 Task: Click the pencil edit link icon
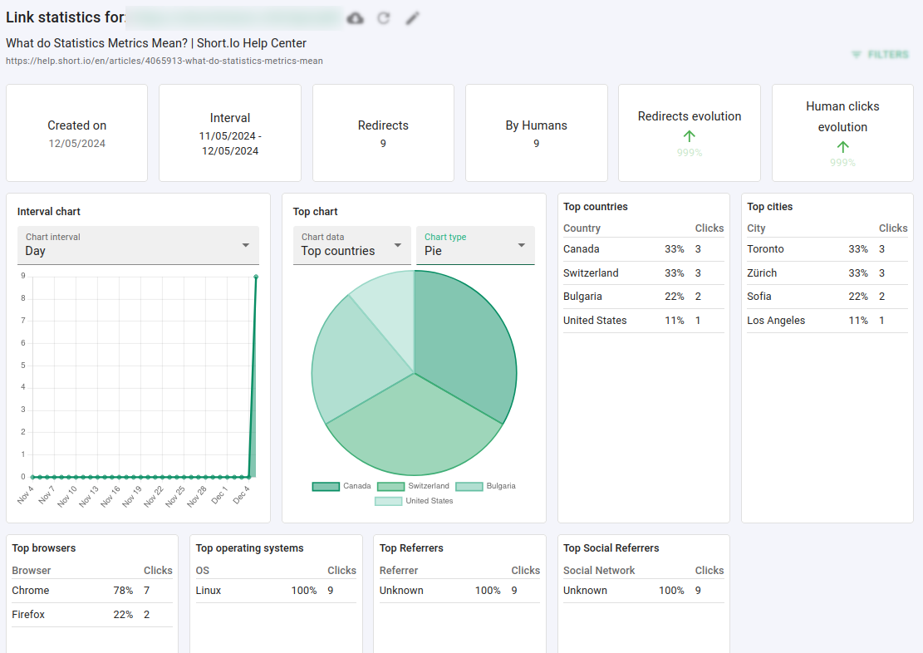pos(413,18)
